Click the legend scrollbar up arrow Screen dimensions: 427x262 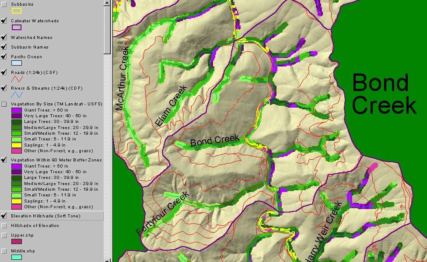point(107,3)
